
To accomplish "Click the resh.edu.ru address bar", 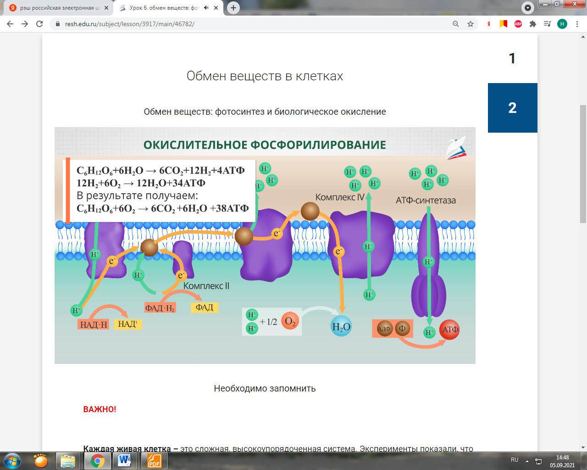I will pos(252,24).
